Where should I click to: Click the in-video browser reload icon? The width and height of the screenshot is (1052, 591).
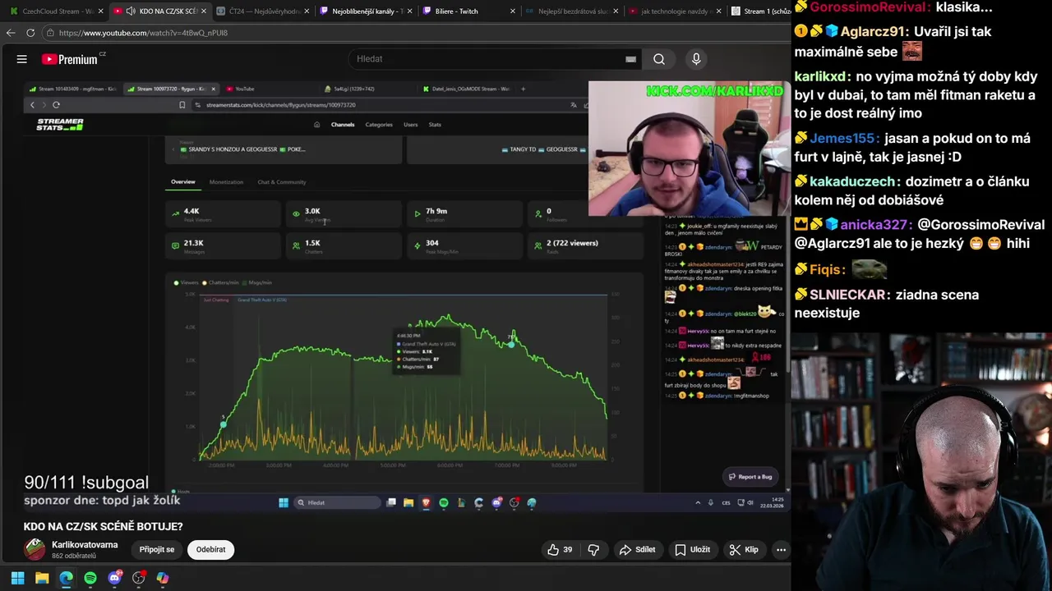[x=56, y=105]
